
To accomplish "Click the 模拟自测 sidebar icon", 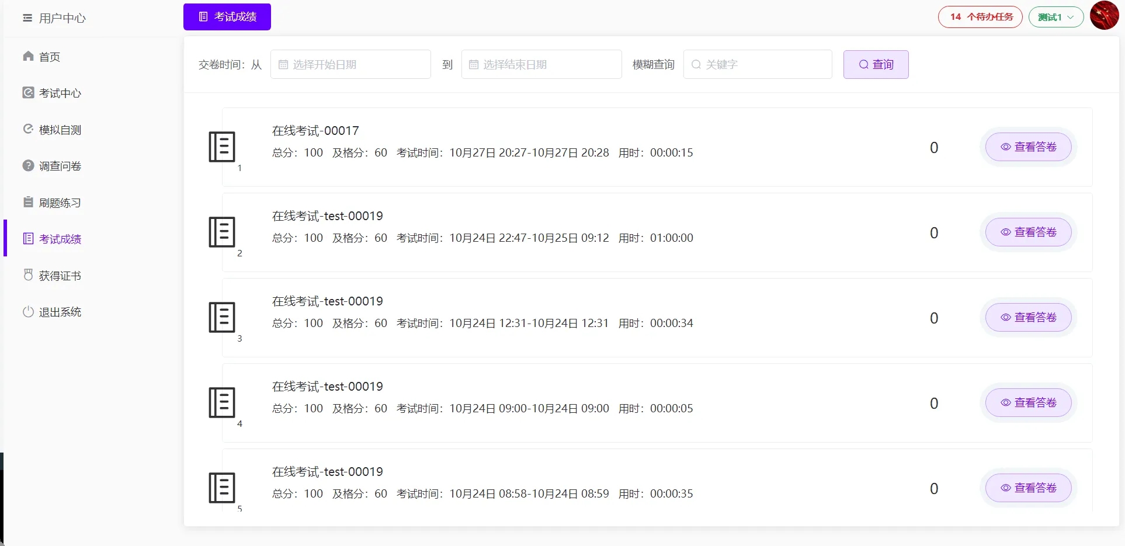I will point(28,129).
